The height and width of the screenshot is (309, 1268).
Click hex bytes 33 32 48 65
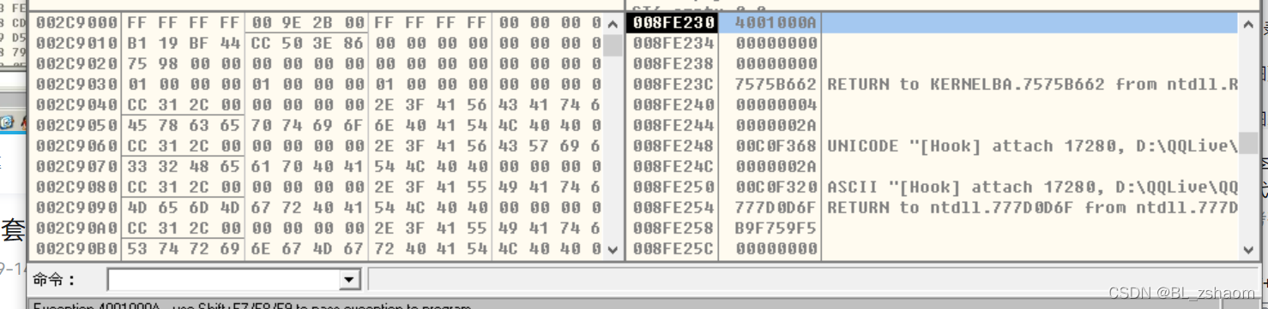click(184, 166)
